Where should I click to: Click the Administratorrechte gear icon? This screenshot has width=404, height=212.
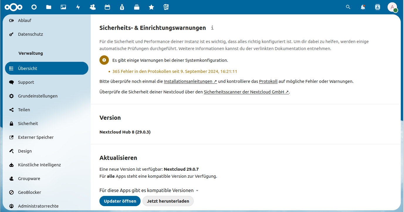[11, 206]
